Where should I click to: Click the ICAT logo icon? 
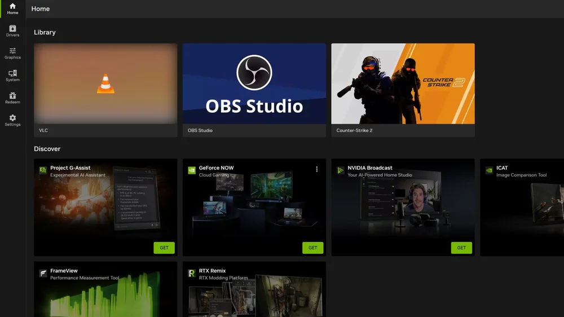pyautogui.click(x=489, y=170)
